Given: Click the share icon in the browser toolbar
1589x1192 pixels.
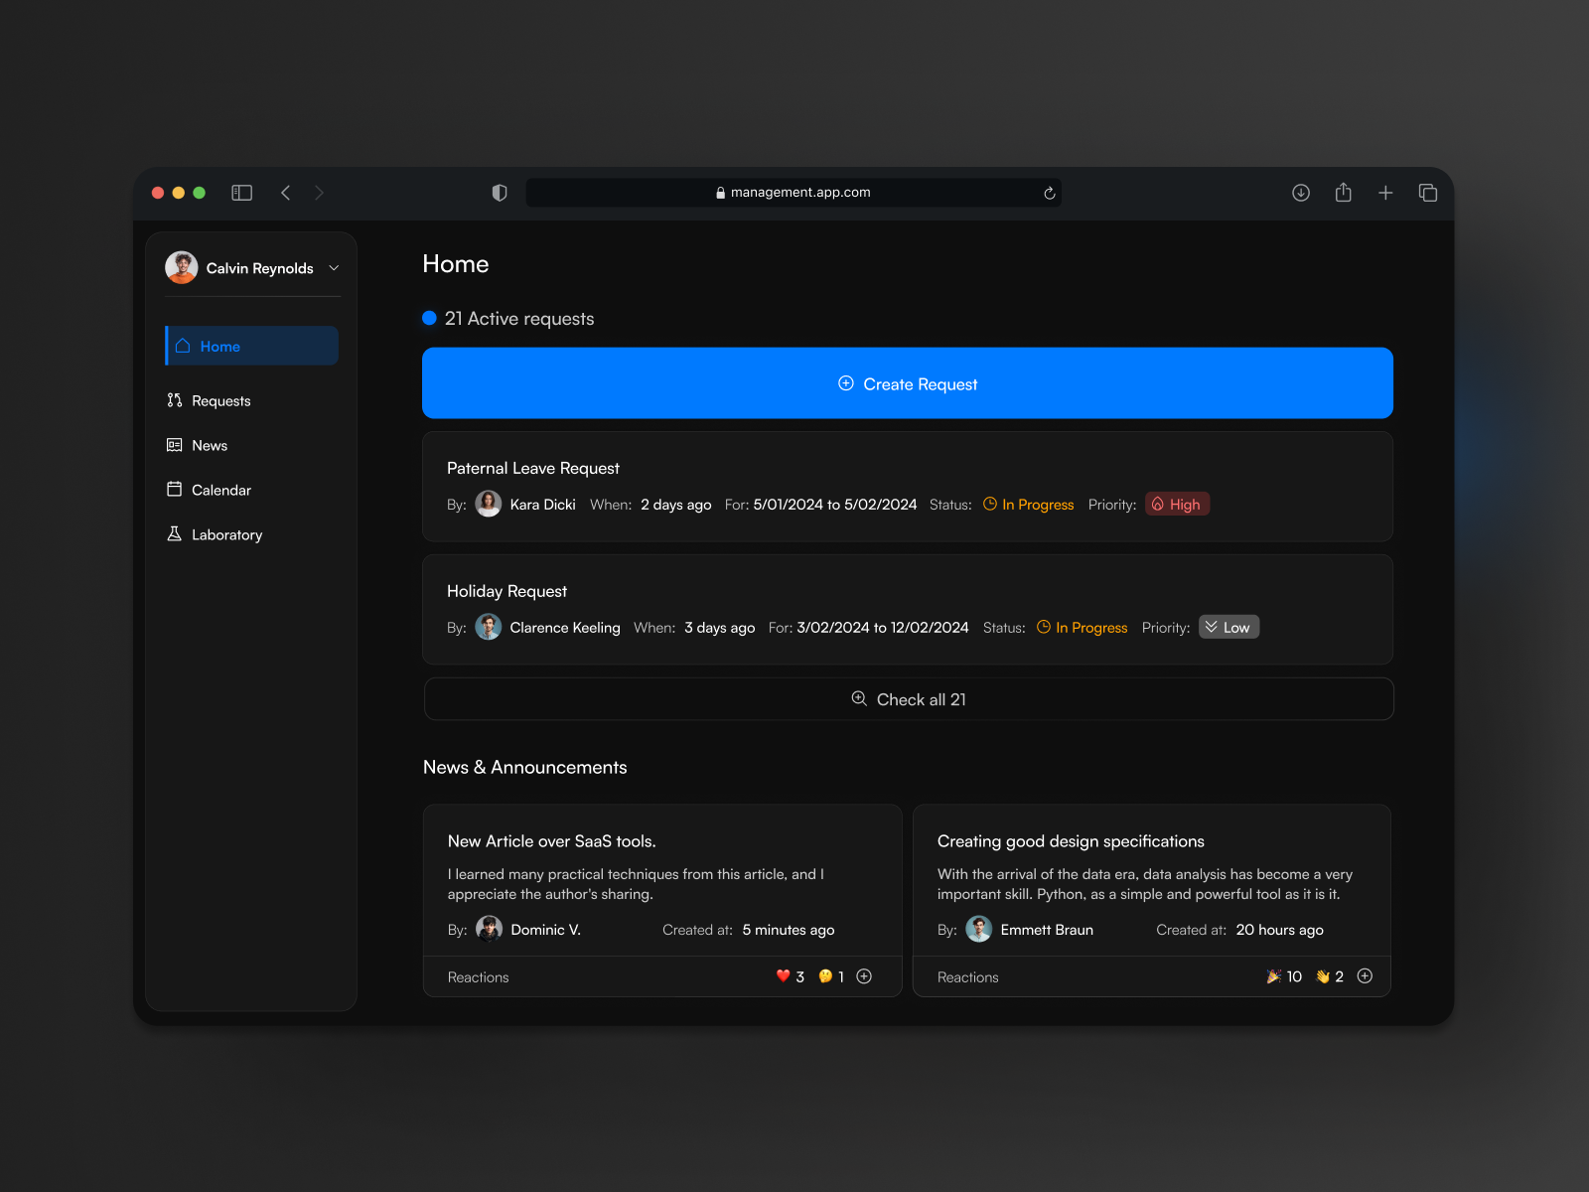Looking at the screenshot, I should 1344,192.
